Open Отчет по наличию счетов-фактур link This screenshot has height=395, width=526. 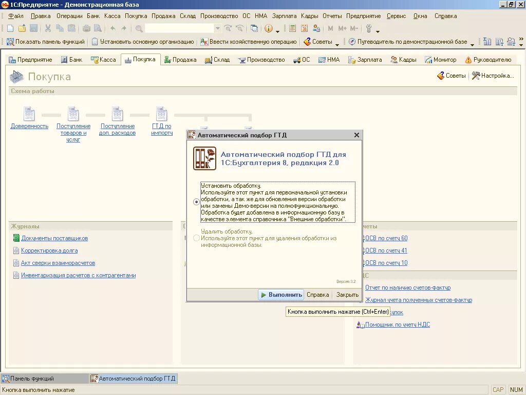[407, 288]
